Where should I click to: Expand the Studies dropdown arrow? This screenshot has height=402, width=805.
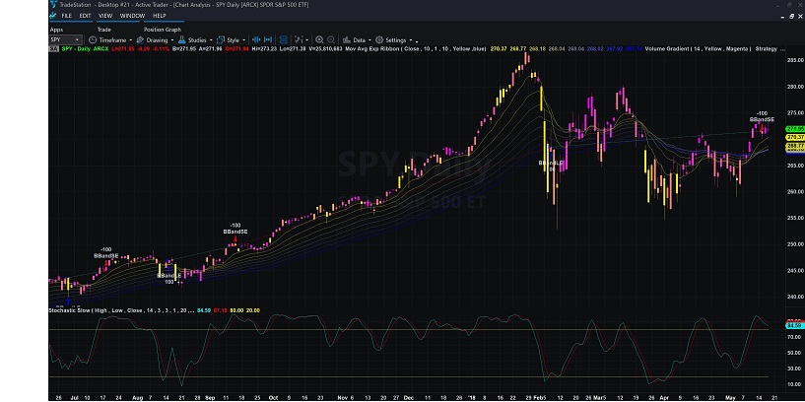(211, 40)
